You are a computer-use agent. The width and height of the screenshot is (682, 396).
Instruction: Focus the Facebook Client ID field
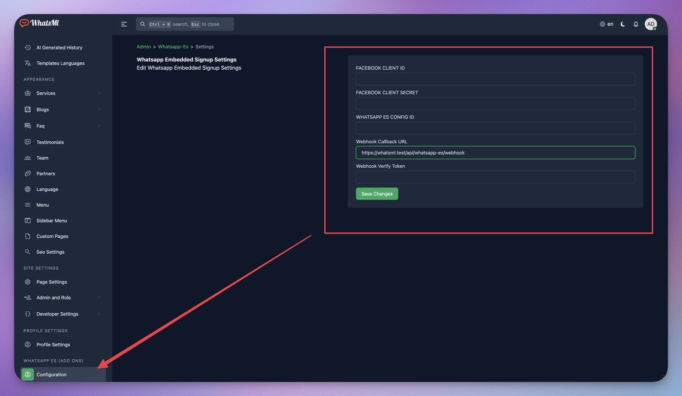coord(496,79)
